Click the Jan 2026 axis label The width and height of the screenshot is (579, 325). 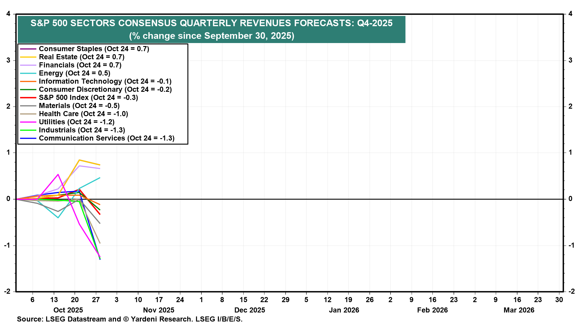[344, 310]
